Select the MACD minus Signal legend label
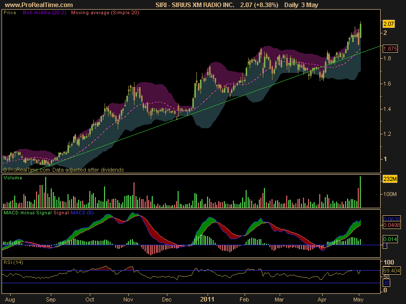The height and width of the screenshot is (304, 406). [27, 212]
